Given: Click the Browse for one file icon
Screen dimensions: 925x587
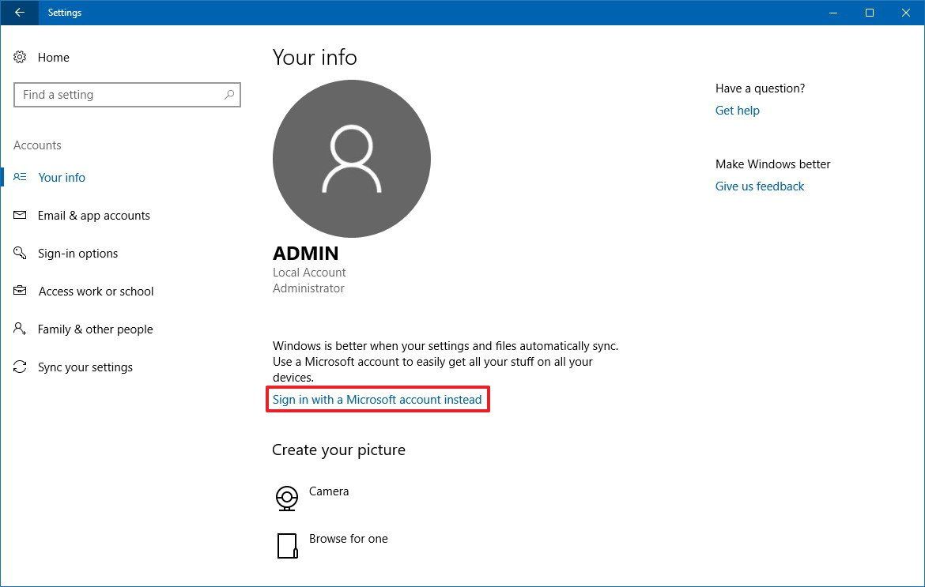Looking at the screenshot, I should (287, 545).
